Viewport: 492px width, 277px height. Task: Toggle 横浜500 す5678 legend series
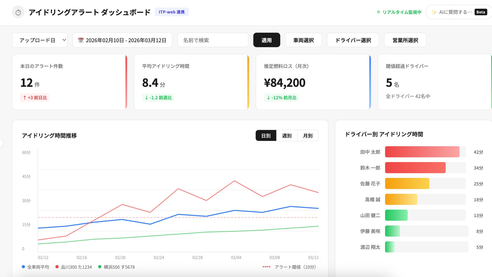coord(116,267)
